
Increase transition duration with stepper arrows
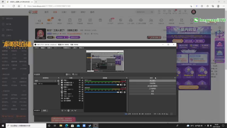coord(58,84)
